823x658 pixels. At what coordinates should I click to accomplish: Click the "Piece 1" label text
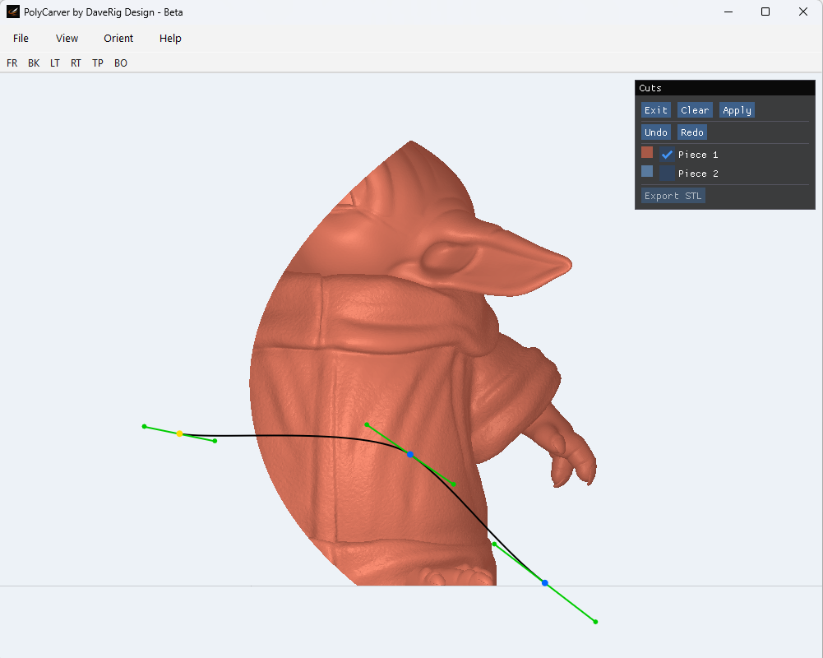697,155
